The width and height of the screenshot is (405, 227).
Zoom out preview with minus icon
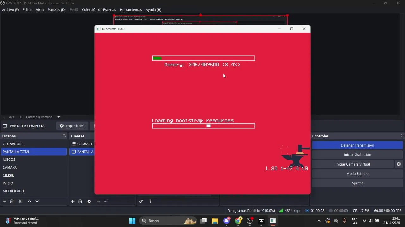pyautogui.click(x=4, y=117)
